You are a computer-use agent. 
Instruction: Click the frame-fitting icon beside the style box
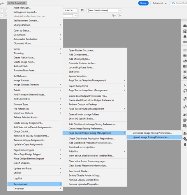click(x=83, y=10)
